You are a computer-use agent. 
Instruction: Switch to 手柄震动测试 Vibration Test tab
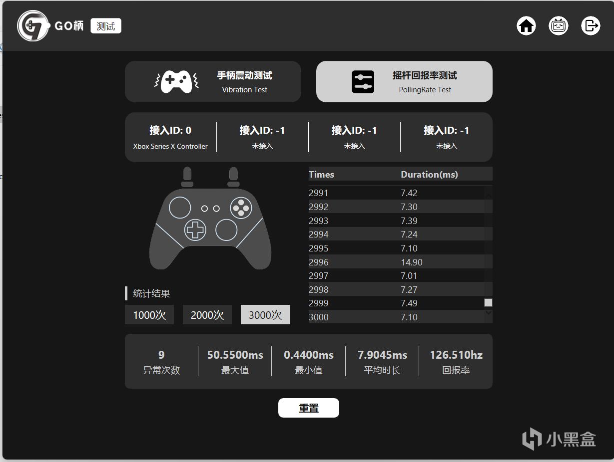(x=213, y=82)
